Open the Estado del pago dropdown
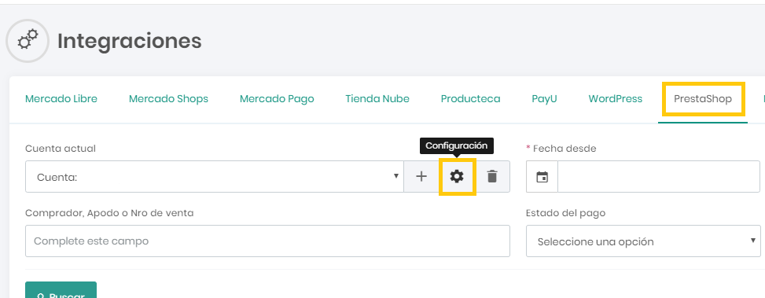This screenshot has height=298, width=765. [x=643, y=241]
